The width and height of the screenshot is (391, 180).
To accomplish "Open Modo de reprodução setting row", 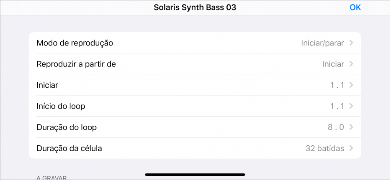I will pyautogui.click(x=75, y=43).
